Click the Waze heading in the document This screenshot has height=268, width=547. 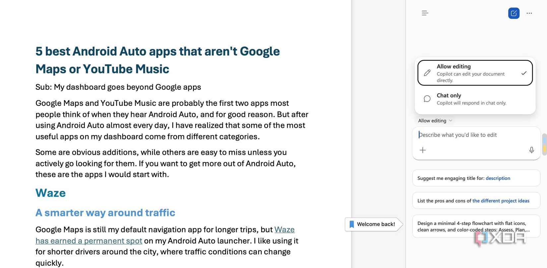tap(51, 193)
